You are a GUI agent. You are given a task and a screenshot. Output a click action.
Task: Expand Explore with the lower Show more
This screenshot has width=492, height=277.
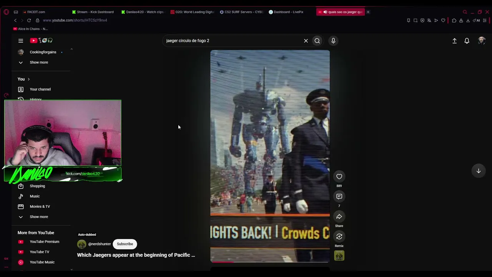(39, 217)
